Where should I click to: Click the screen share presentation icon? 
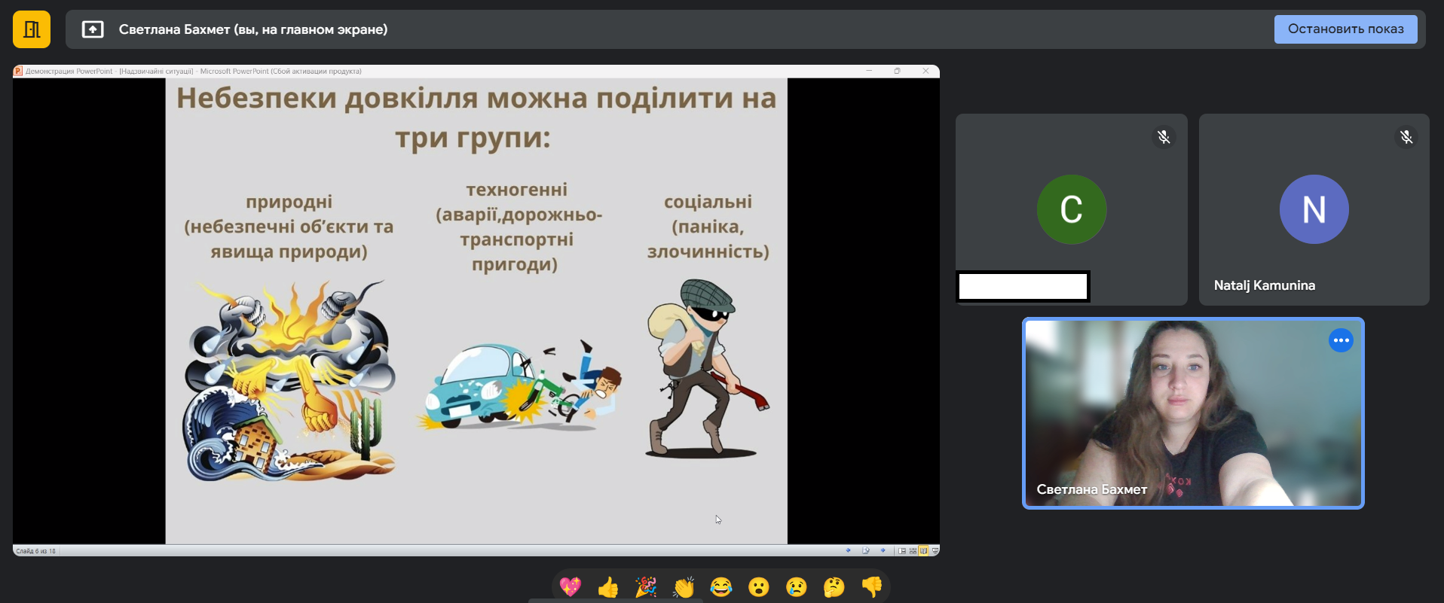point(93,29)
